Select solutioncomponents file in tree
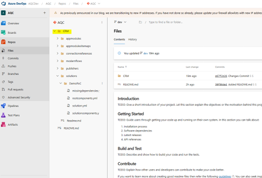The width and height of the screenshot is (262, 178). pos(86,113)
